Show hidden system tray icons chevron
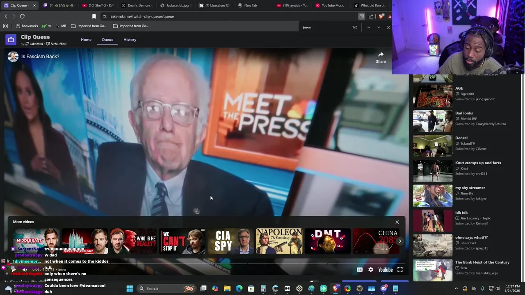 [456, 288]
